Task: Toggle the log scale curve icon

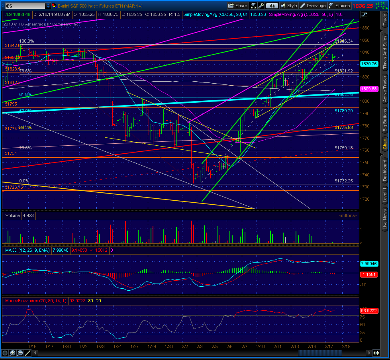Action: 364,15
